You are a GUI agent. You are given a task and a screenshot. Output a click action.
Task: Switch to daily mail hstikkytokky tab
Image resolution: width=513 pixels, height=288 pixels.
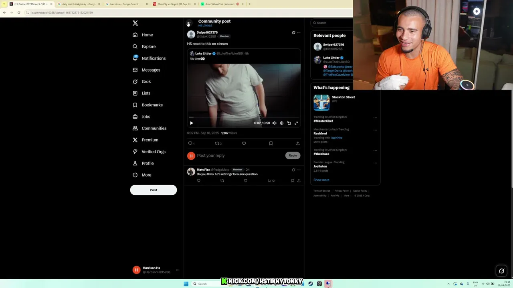click(x=78, y=4)
